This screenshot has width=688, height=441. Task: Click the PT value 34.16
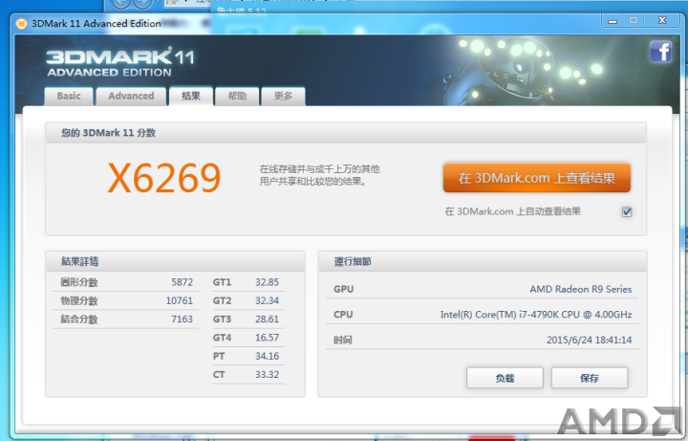268,356
